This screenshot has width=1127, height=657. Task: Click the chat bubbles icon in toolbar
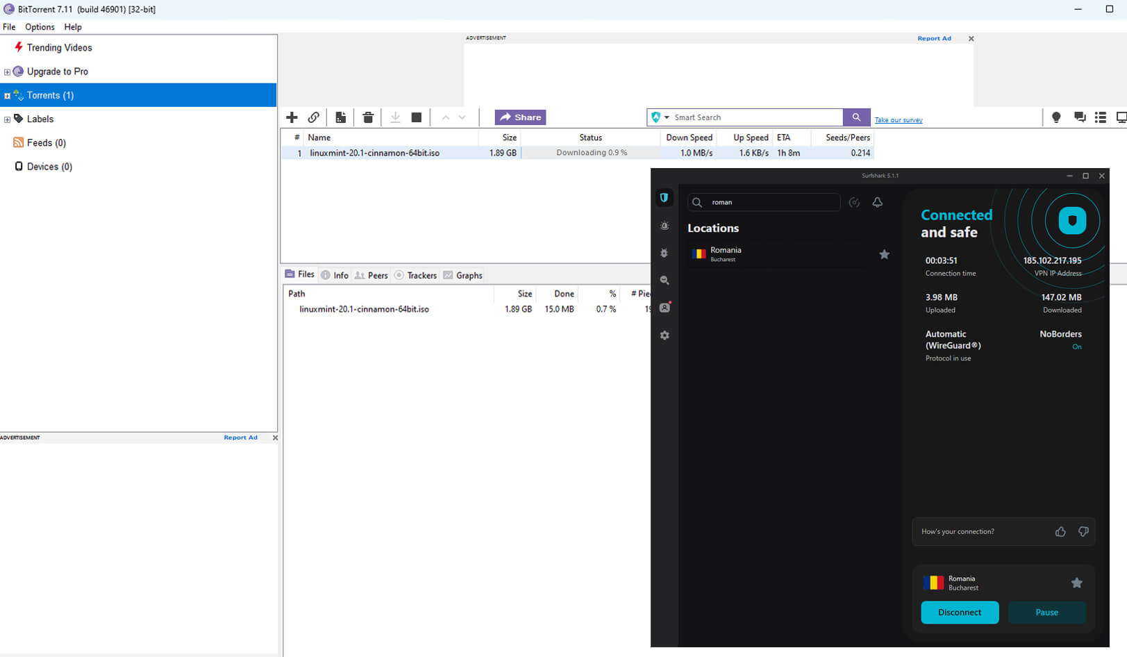click(x=1080, y=117)
